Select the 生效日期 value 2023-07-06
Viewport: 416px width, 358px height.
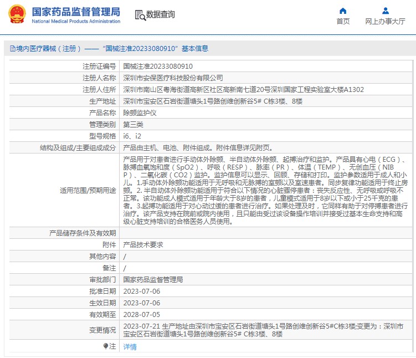pyautogui.click(x=142, y=303)
